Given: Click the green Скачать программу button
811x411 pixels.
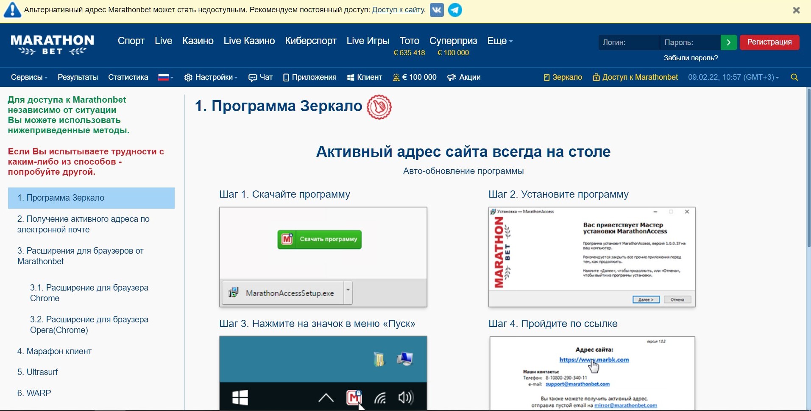Looking at the screenshot, I should (320, 239).
